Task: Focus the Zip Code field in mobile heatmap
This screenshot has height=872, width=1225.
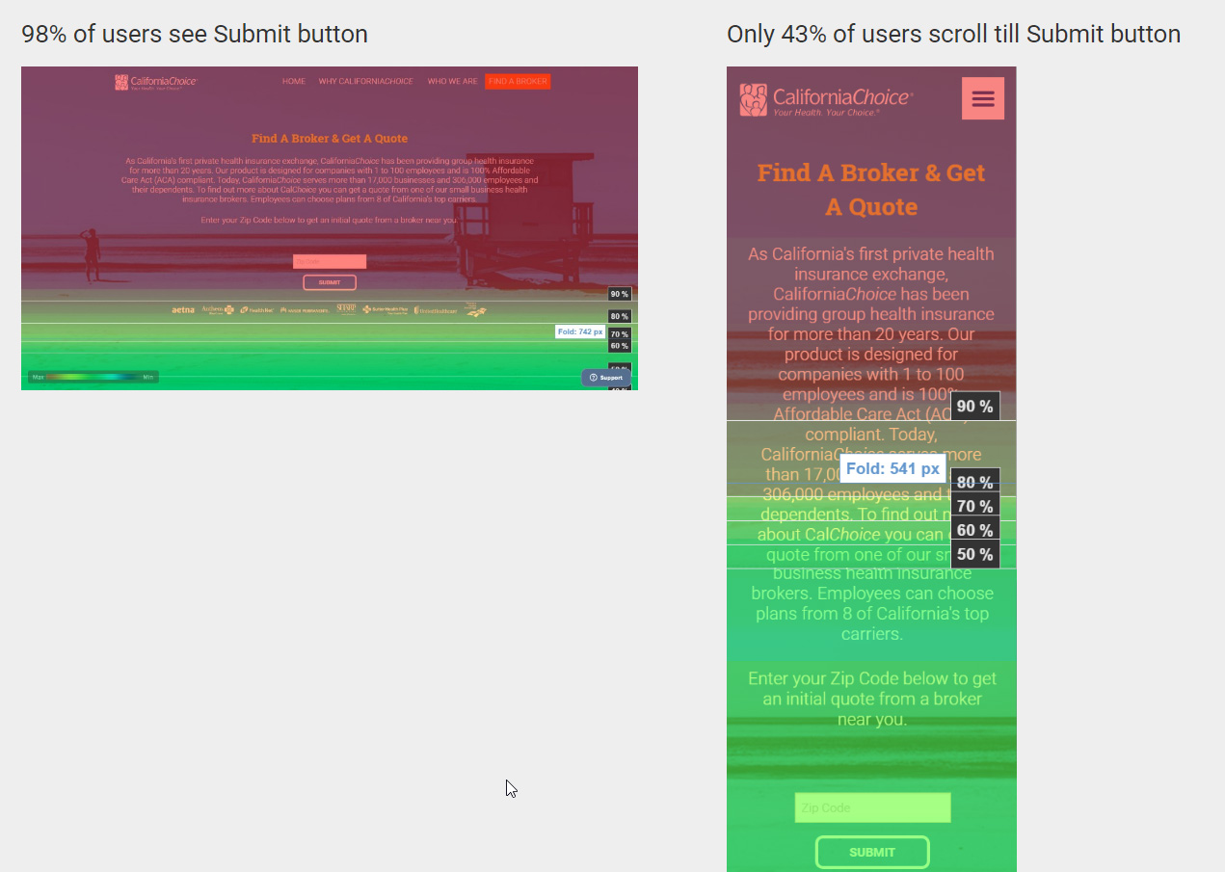Action: [873, 807]
